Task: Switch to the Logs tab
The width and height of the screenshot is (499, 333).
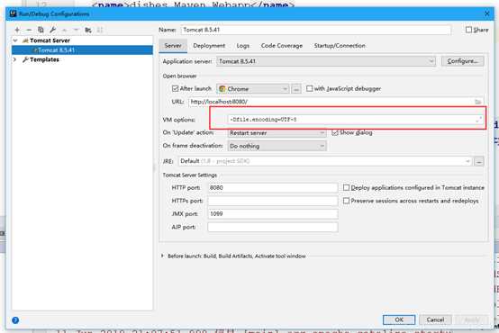Action: coord(243,46)
